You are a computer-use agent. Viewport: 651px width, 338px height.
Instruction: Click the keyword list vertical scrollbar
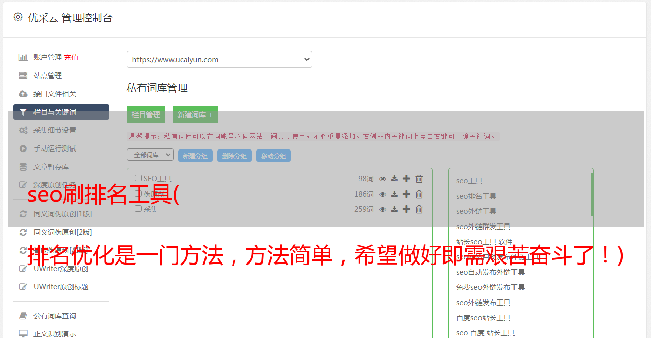tap(592, 195)
